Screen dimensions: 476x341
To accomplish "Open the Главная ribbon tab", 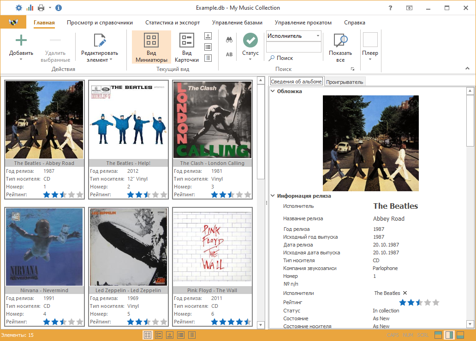I will pos(44,23).
